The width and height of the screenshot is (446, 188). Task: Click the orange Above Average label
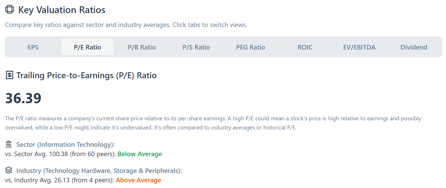tap(138, 180)
